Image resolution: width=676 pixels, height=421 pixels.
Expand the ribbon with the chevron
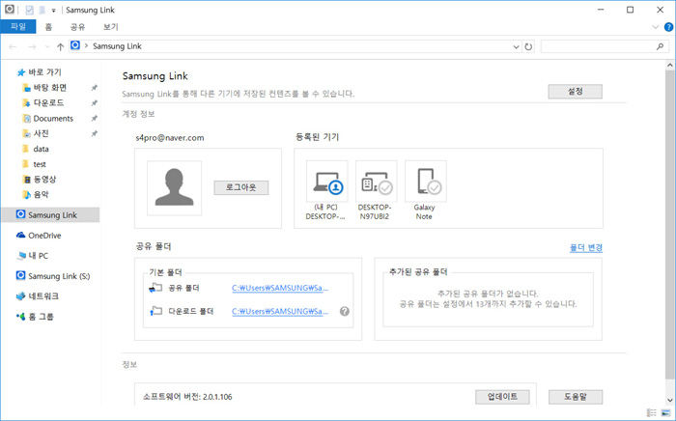[656, 27]
